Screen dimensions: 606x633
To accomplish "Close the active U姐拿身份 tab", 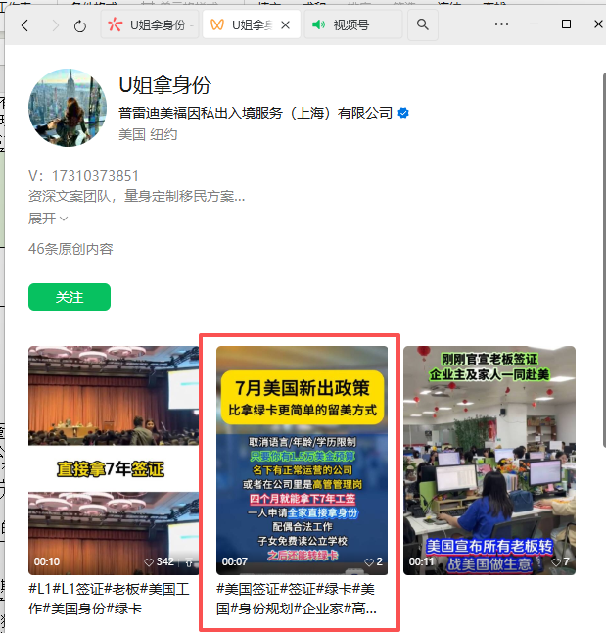I will (x=285, y=25).
